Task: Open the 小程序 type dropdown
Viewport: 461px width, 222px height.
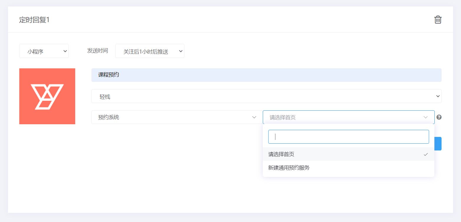Action: click(x=44, y=51)
